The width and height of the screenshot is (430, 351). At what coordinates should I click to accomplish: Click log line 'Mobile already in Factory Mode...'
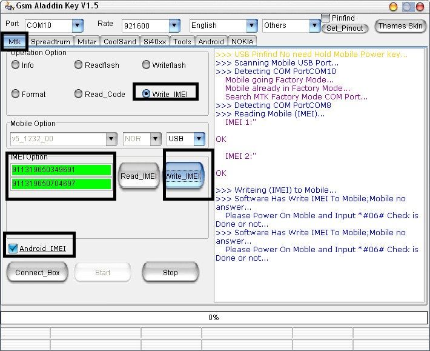click(288, 89)
